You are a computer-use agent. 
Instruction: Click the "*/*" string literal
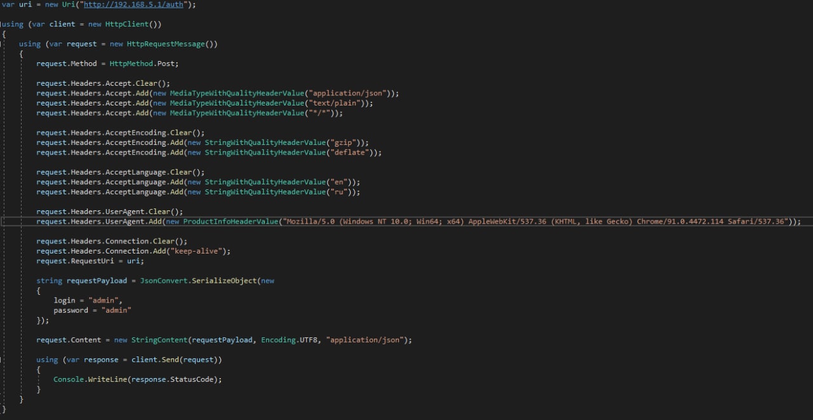click(319, 113)
